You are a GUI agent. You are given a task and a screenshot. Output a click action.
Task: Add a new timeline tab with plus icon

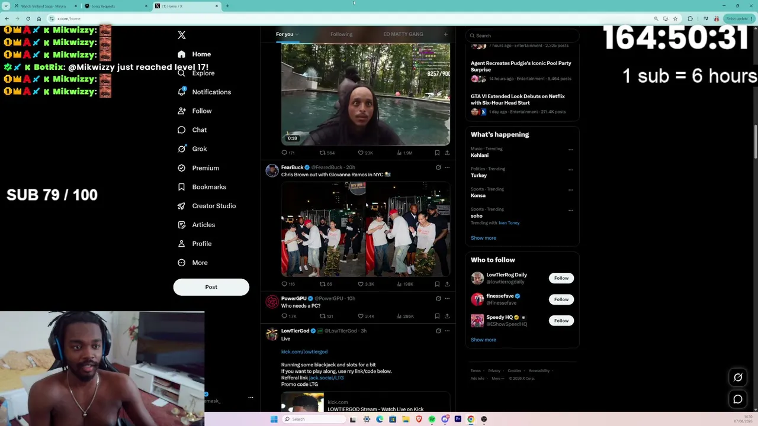tap(446, 34)
